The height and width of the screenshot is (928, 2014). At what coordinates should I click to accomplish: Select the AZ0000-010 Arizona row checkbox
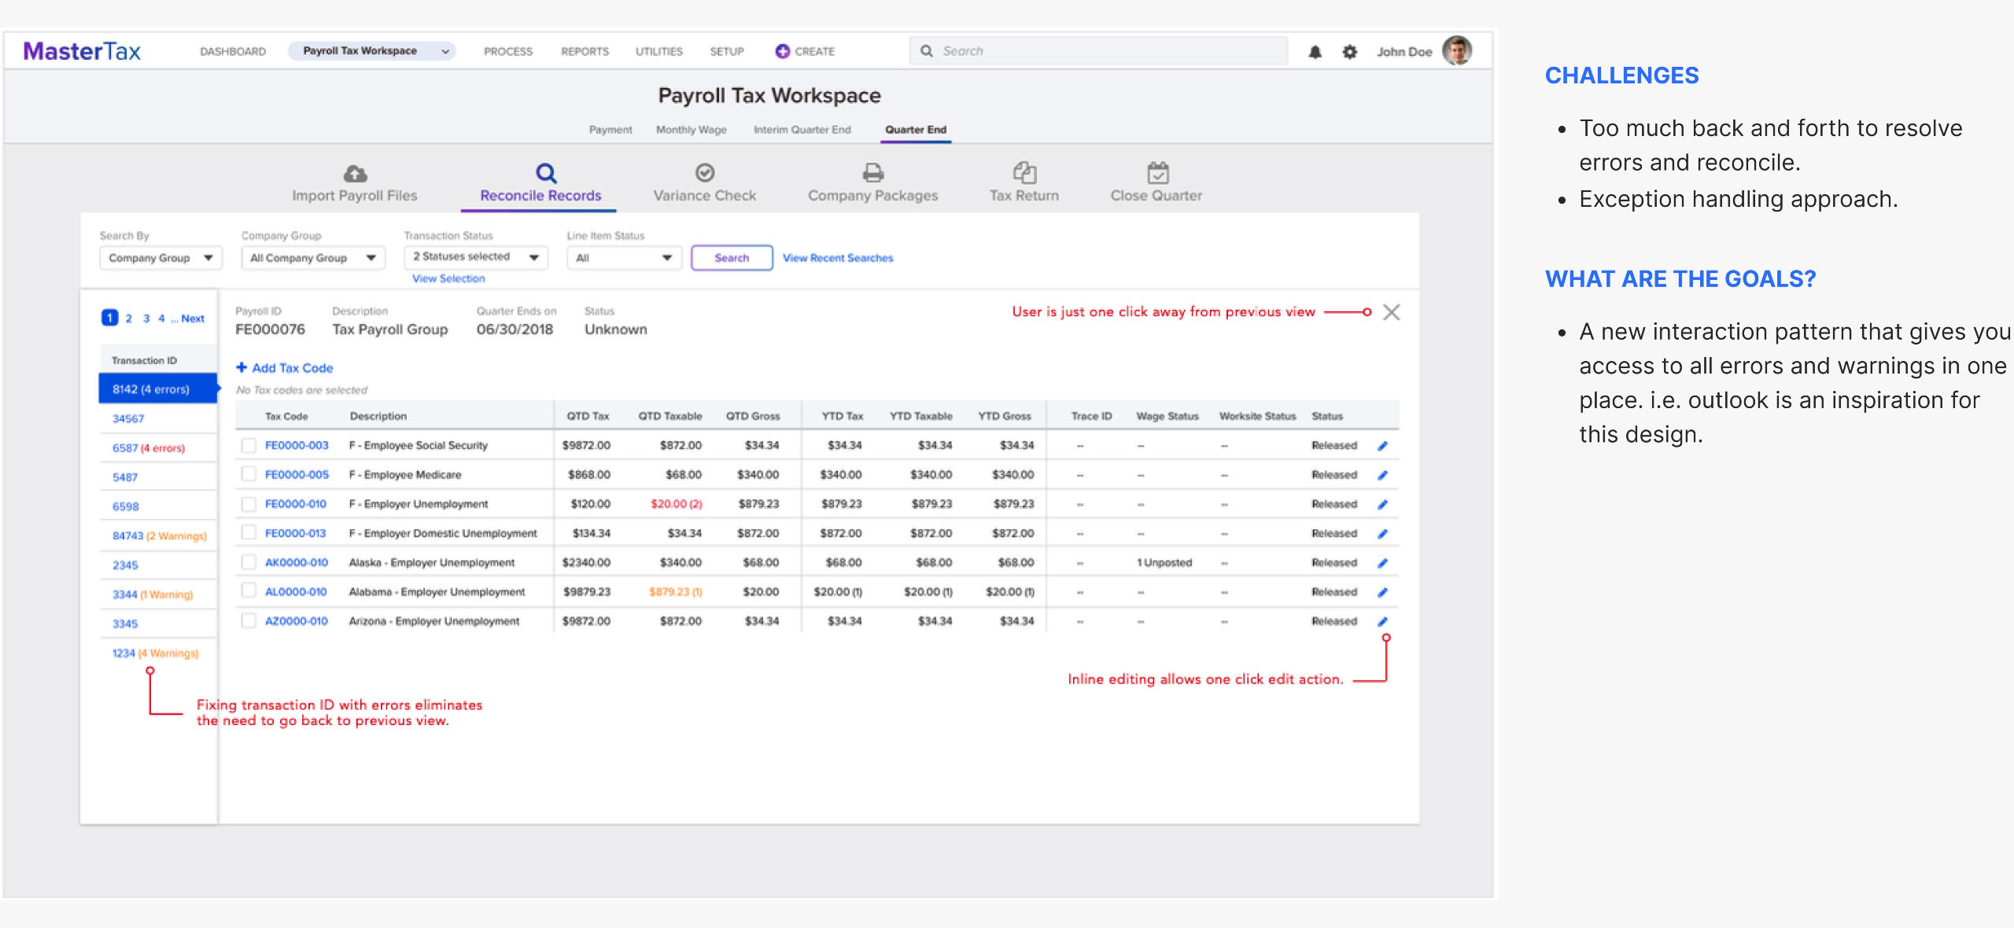249,621
